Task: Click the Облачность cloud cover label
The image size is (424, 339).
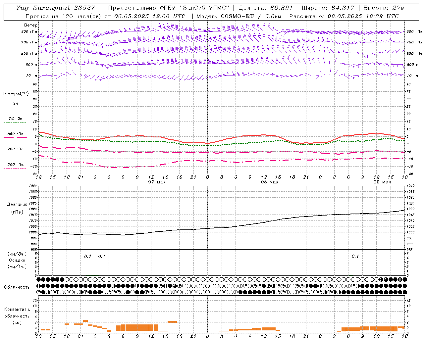Action: point(17,287)
